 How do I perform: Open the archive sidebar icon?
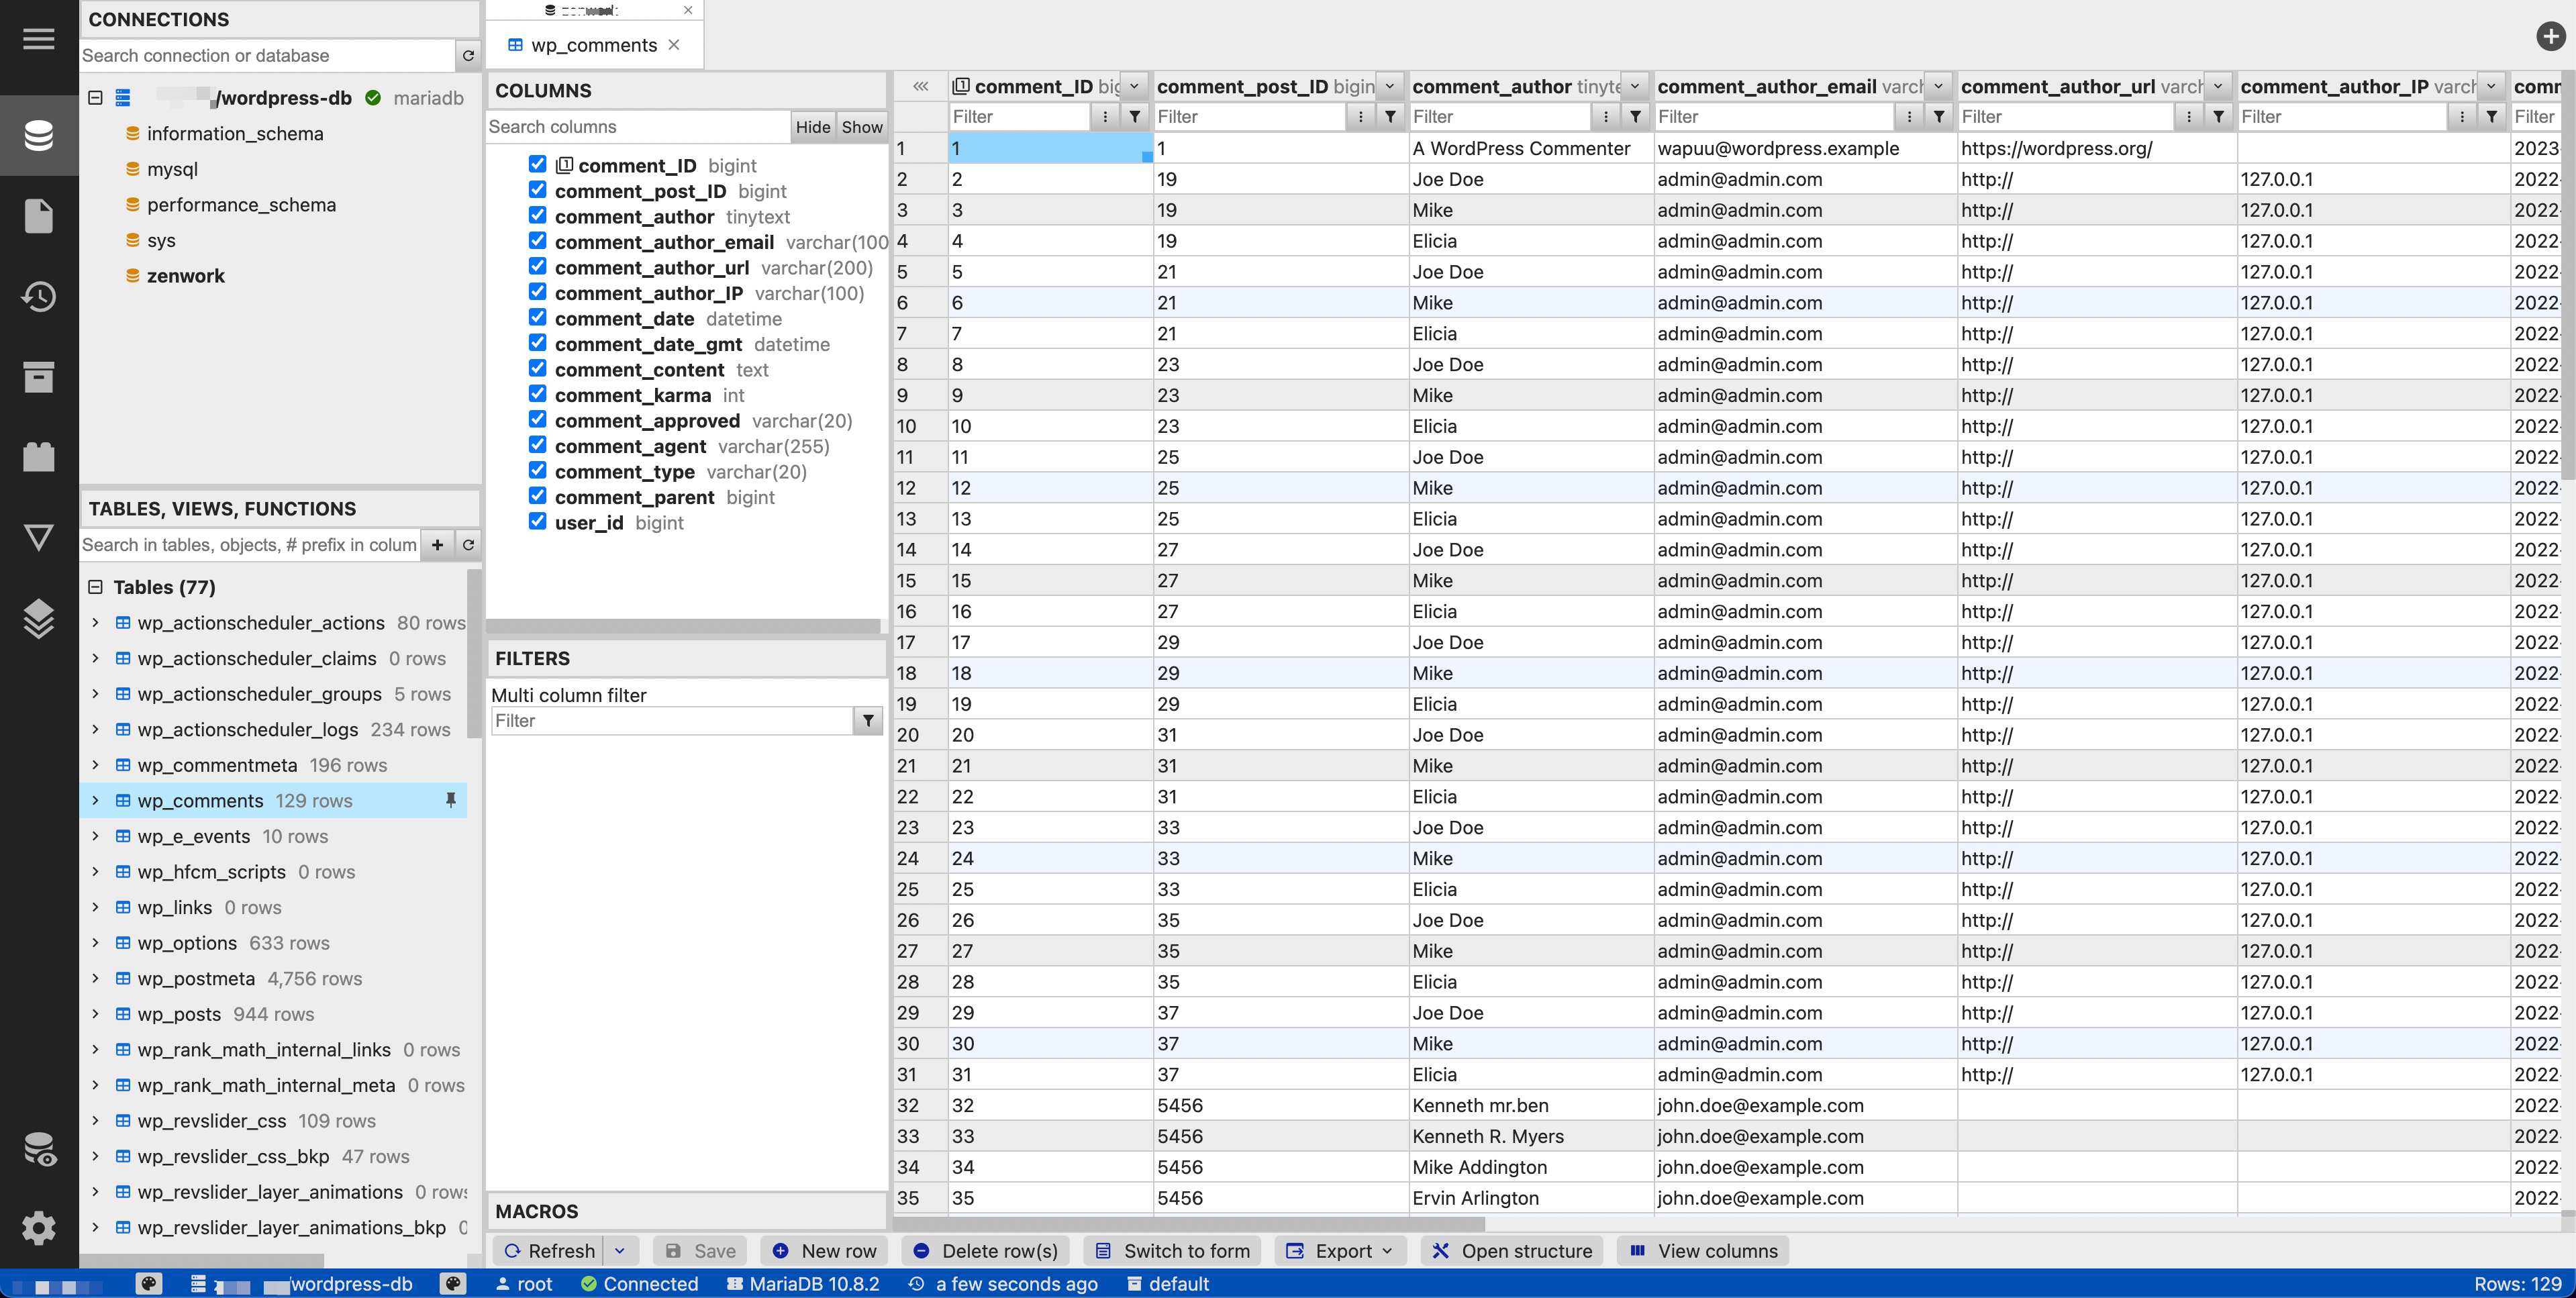point(39,377)
